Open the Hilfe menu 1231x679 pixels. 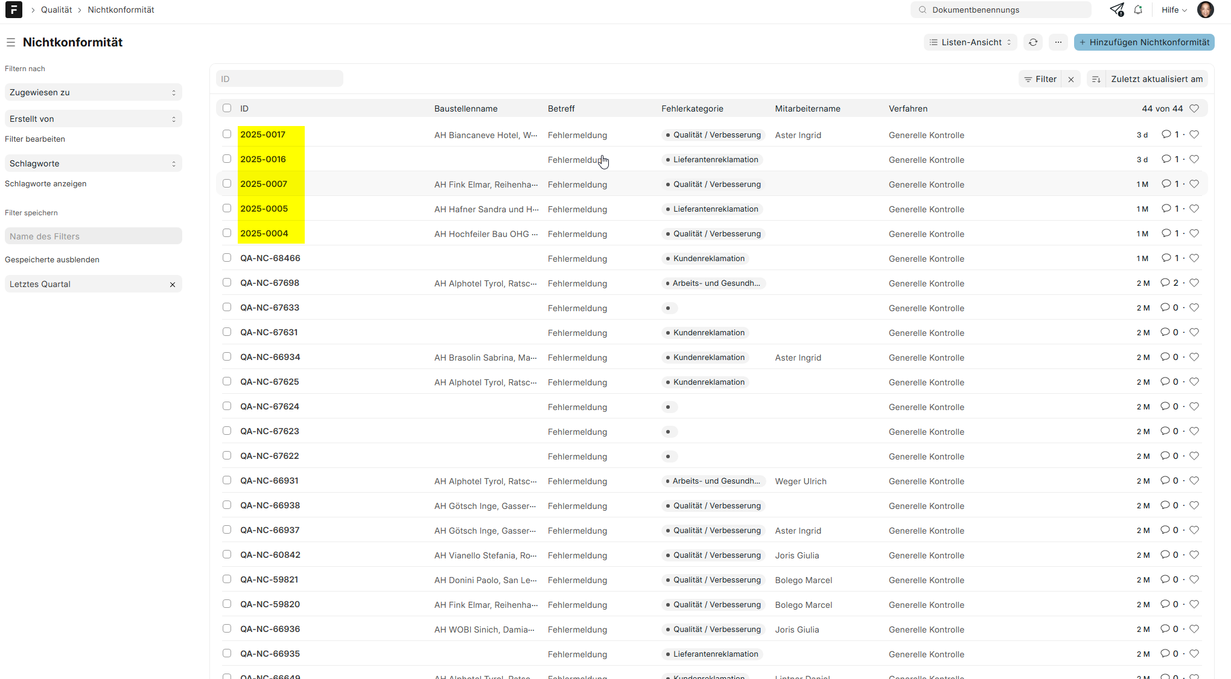click(1174, 10)
